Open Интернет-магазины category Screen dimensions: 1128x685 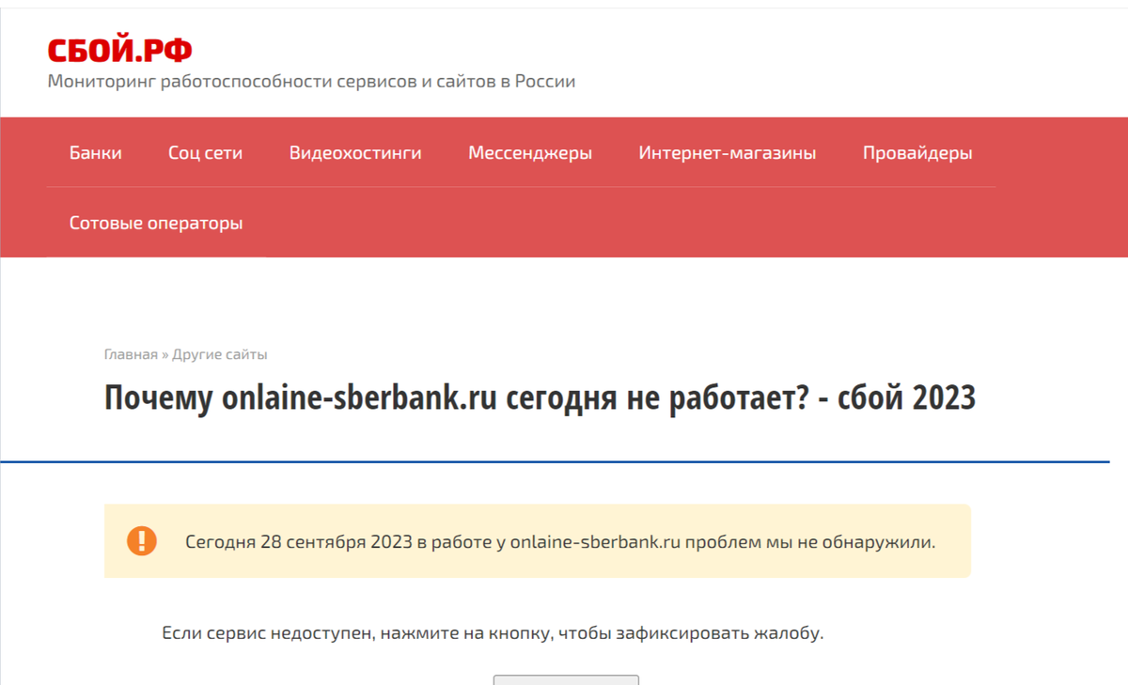728,153
